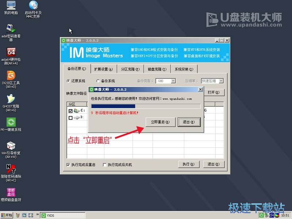Enable the 执行完成后关机 checkbox

point(105,165)
